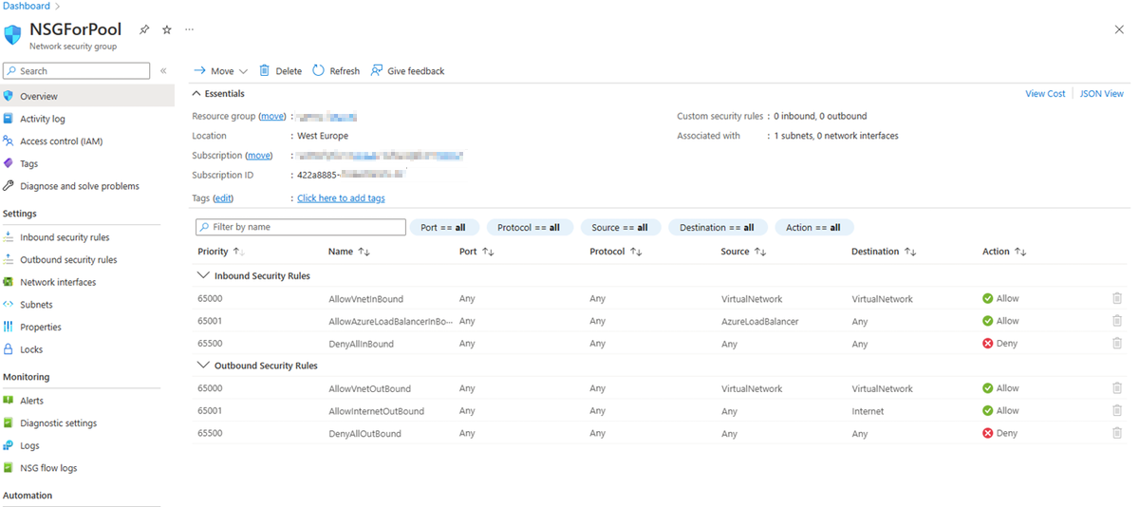Edit tags via the edit link
Image resolution: width=1139 pixels, height=507 pixels.
click(x=223, y=198)
